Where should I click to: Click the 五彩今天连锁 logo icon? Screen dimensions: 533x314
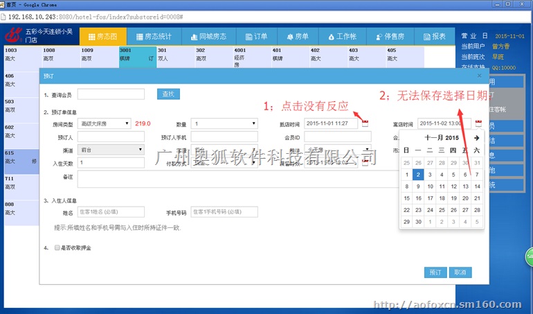click(x=13, y=35)
